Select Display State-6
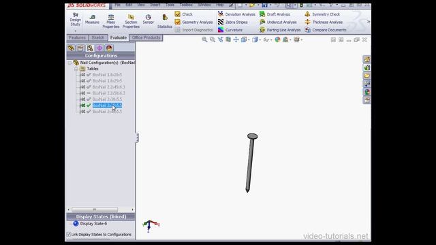The image size is (436, 245). [x=93, y=224]
